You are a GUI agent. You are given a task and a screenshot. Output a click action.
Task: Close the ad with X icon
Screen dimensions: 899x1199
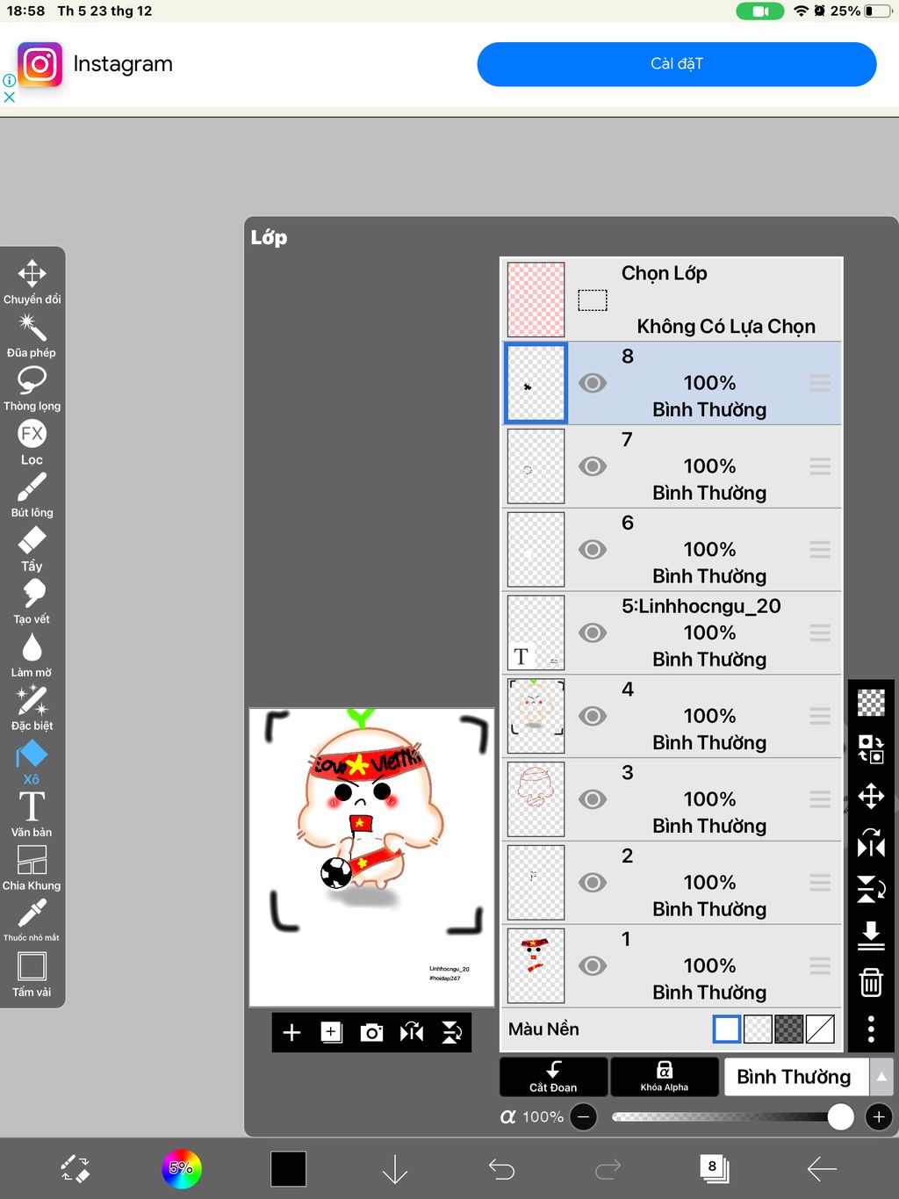tap(9, 97)
